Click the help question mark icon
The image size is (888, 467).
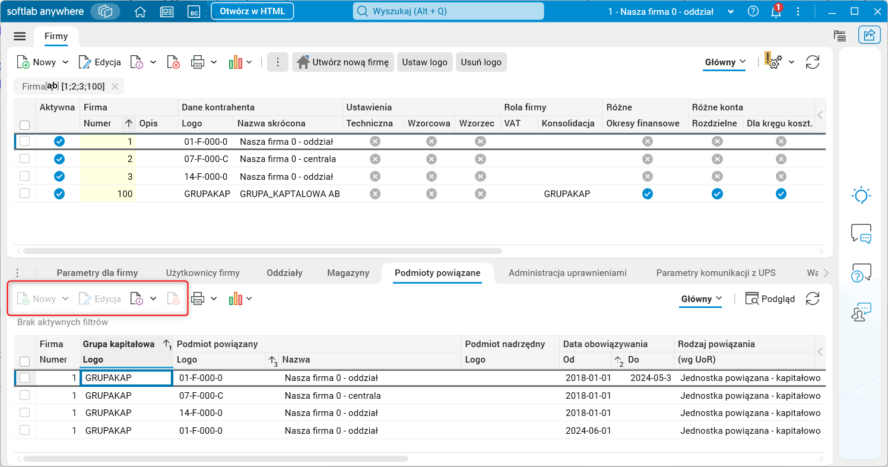(x=753, y=11)
